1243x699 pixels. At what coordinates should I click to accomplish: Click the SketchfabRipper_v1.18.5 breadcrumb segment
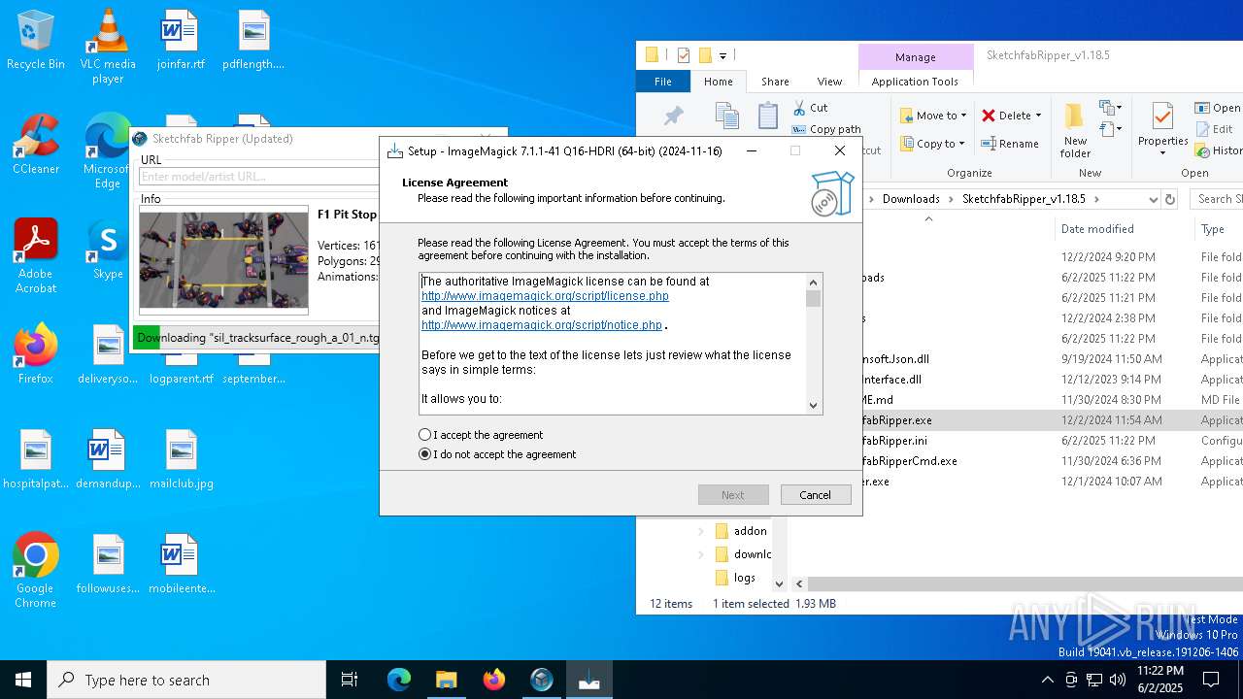point(1024,199)
